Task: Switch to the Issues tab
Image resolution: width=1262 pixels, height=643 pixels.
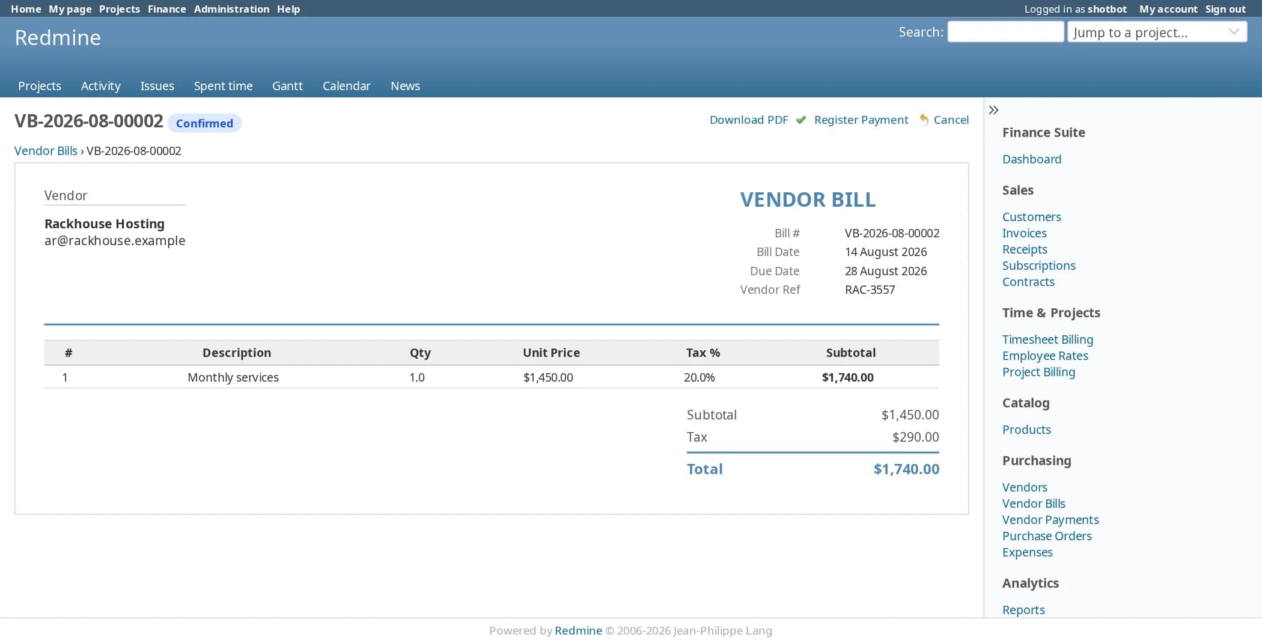Action: click(x=157, y=86)
